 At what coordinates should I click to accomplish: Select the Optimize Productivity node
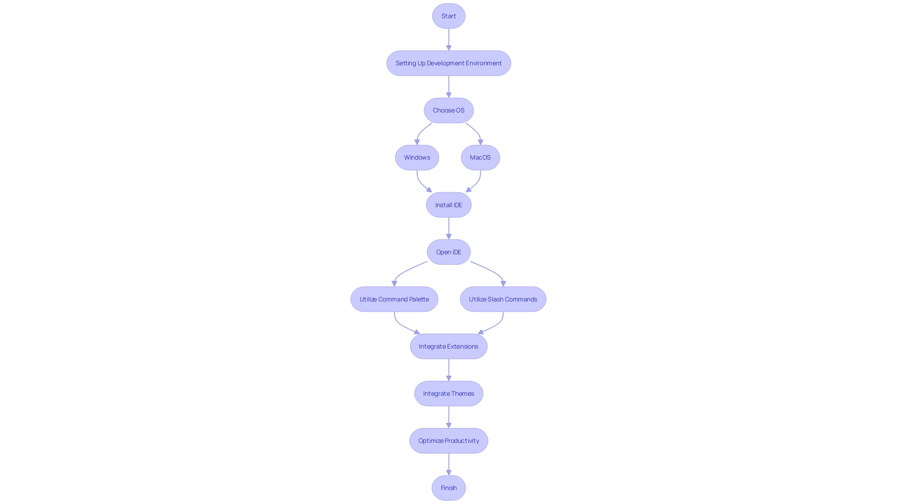click(x=448, y=441)
